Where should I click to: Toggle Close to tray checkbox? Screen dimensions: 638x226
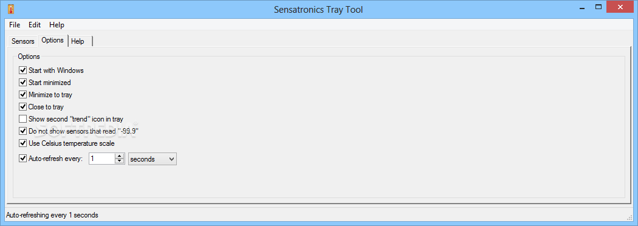click(x=23, y=107)
